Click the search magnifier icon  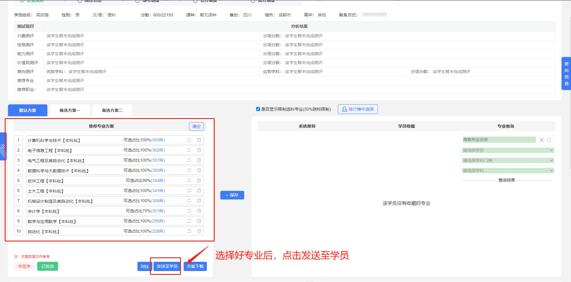click(549, 140)
